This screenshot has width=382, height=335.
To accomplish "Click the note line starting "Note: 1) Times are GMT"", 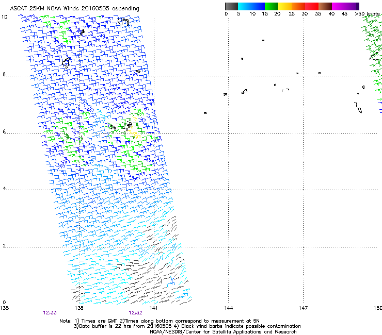I will point(160,321).
